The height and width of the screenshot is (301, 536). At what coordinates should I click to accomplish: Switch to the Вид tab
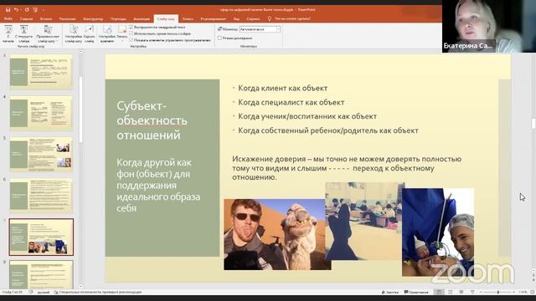point(236,18)
